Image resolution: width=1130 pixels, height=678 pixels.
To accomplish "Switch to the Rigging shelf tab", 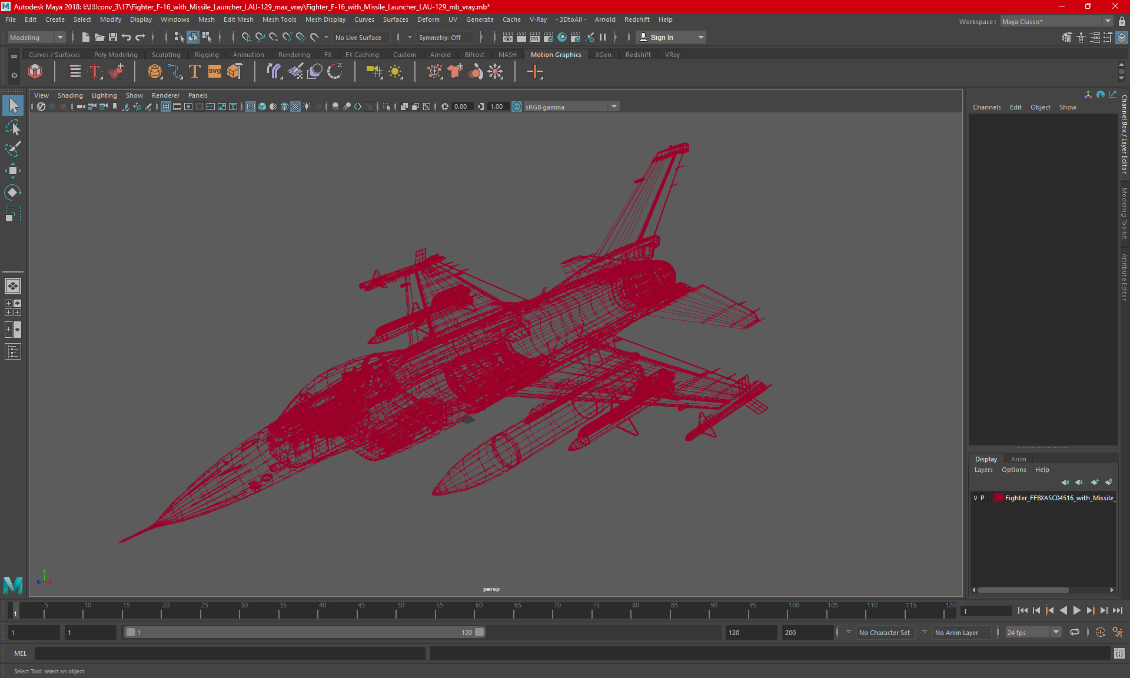I will coord(207,55).
